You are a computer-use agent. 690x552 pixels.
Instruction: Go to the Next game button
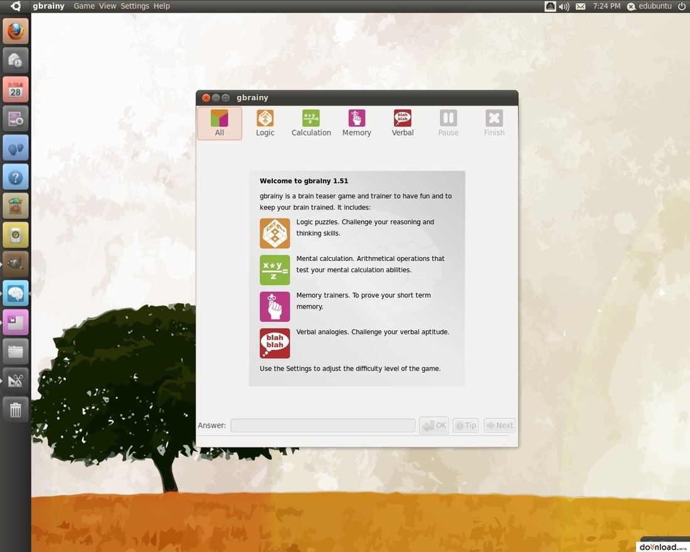point(499,425)
